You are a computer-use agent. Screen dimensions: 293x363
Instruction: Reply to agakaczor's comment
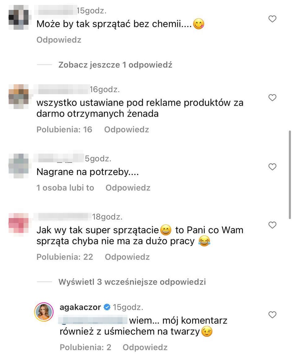(x=145, y=347)
